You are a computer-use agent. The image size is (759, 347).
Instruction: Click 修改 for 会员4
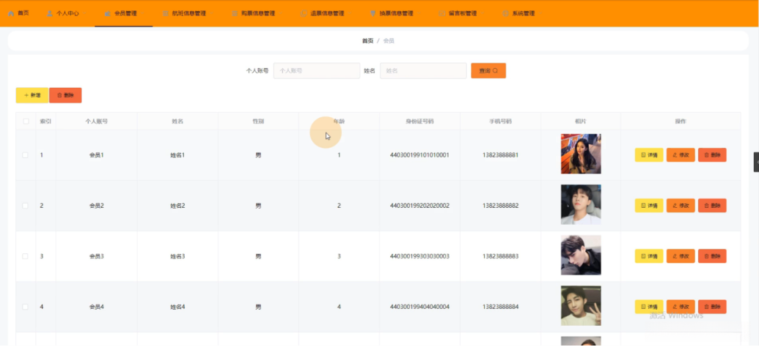point(681,307)
